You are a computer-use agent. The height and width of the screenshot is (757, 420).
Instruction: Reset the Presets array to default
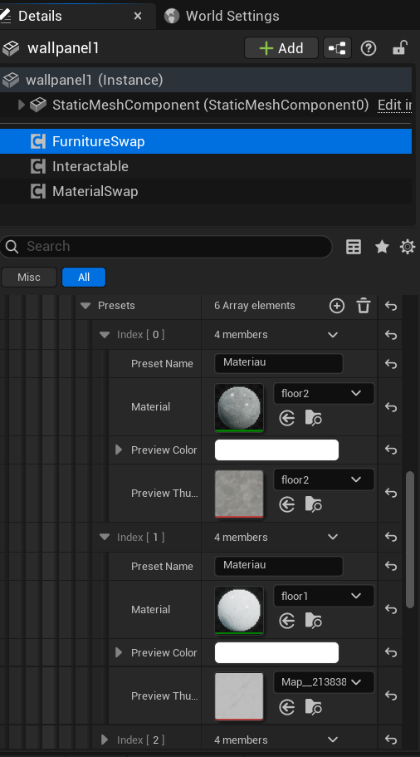tap(391, 306)
